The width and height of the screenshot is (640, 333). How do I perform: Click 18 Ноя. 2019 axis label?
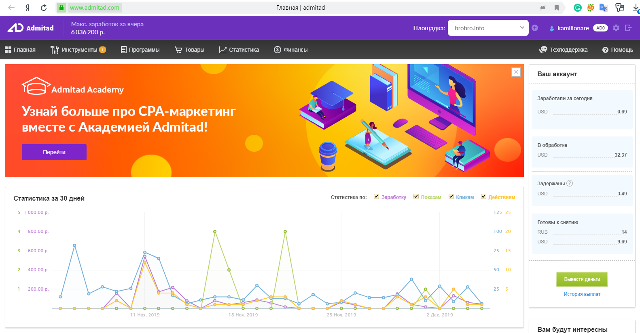click(243, 315)
